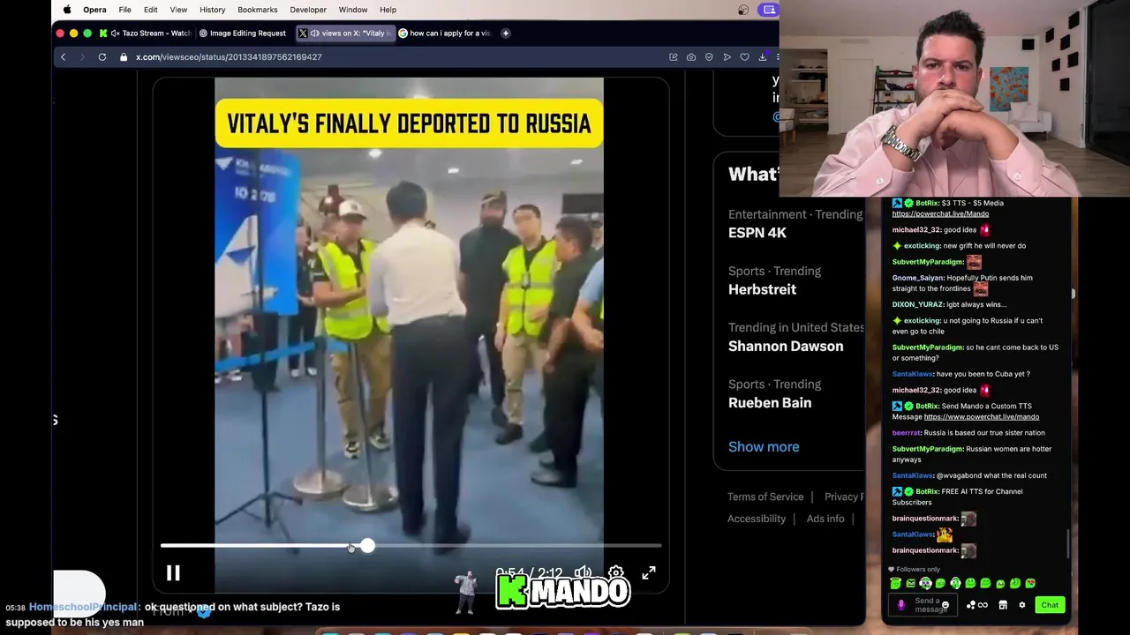Open the Apple menu
The height and width of the screenshot is (635, 1130).
click(67, 10)
